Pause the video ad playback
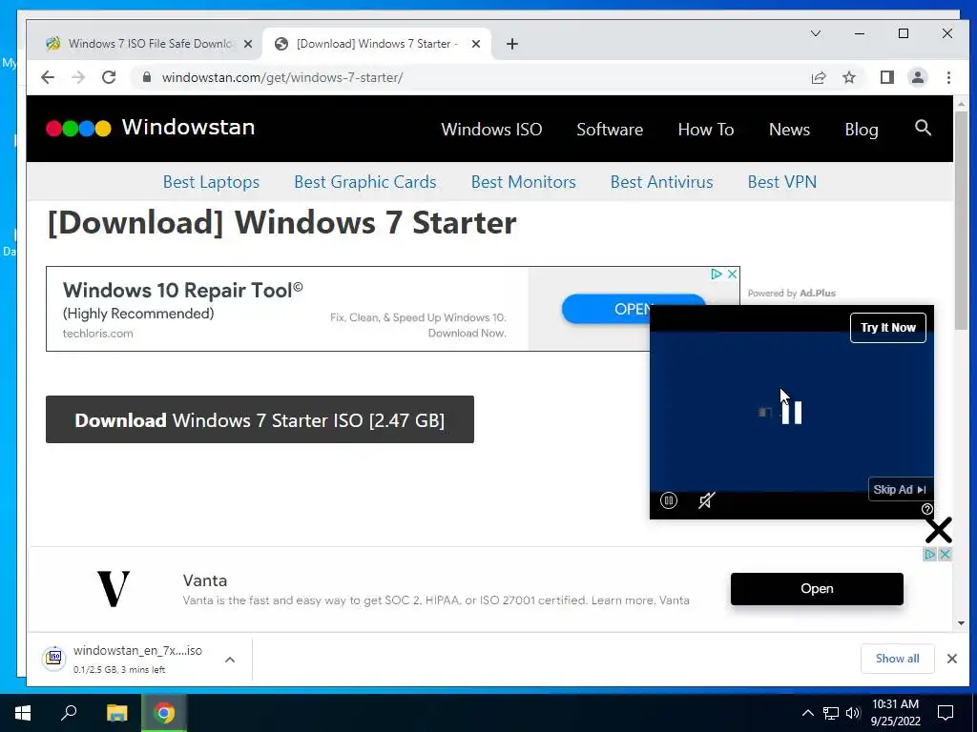Screen dimensions: 977x732 click(669, 500)
